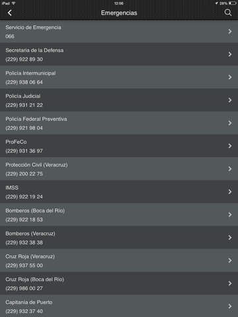This screenshot has height=317, width=238.
Task: Open Bomberos (Veracruz) entry
Action: (119, 238)
